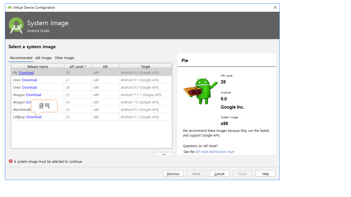Sort by the Target column header
Screen dimensions: 351x197
145,66
